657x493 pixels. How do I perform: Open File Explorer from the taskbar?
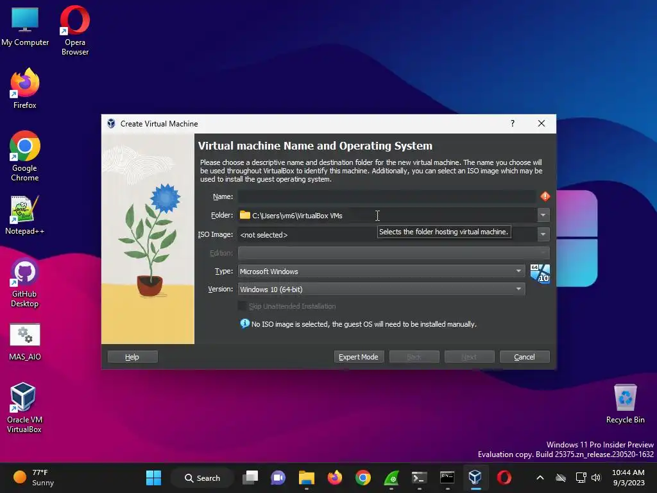pos(306,478)
